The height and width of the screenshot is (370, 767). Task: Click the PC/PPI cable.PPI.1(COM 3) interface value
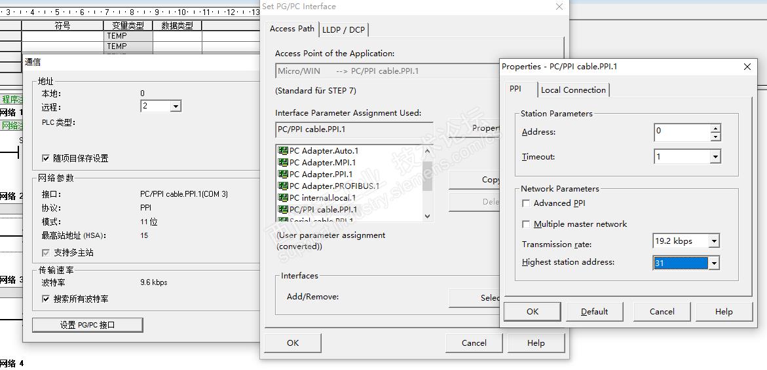pyautogui.click(x=184, y=194)
